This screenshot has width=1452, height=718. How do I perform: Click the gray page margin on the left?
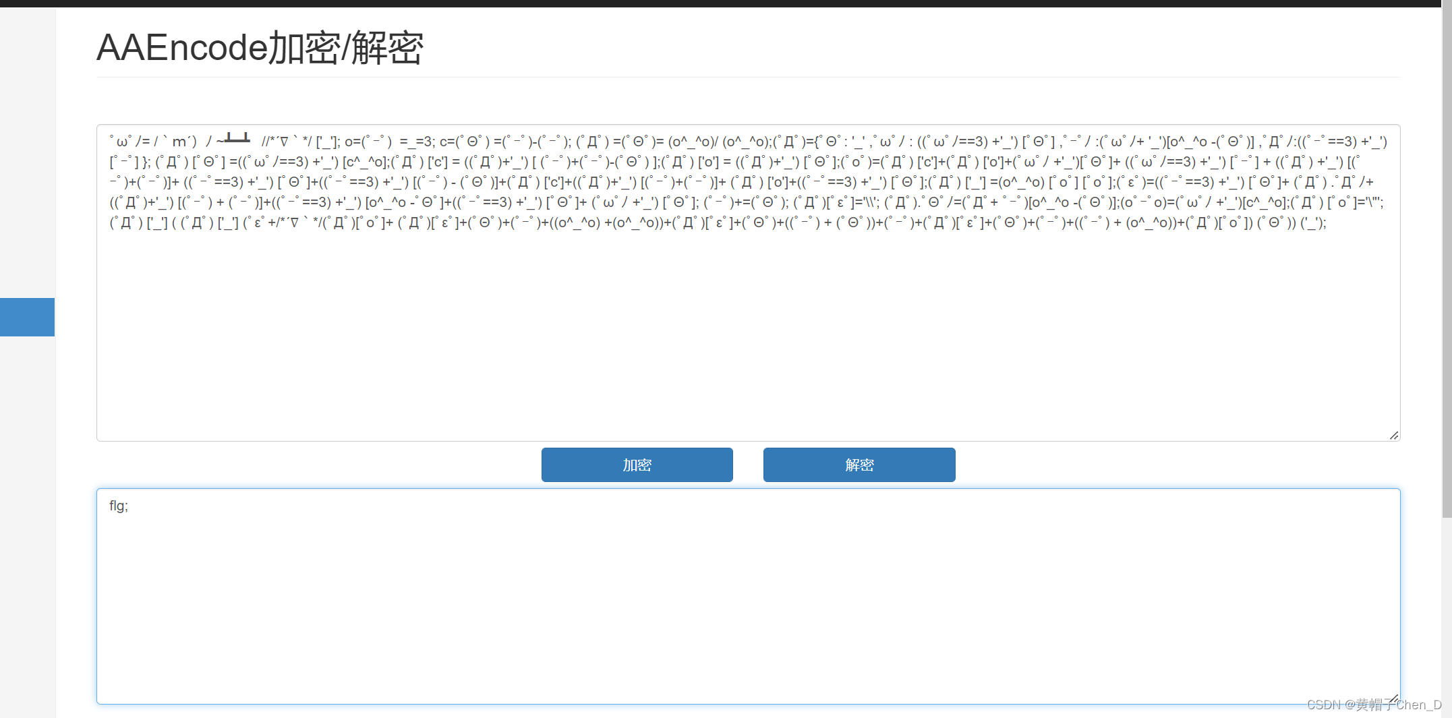coord(27,539)
